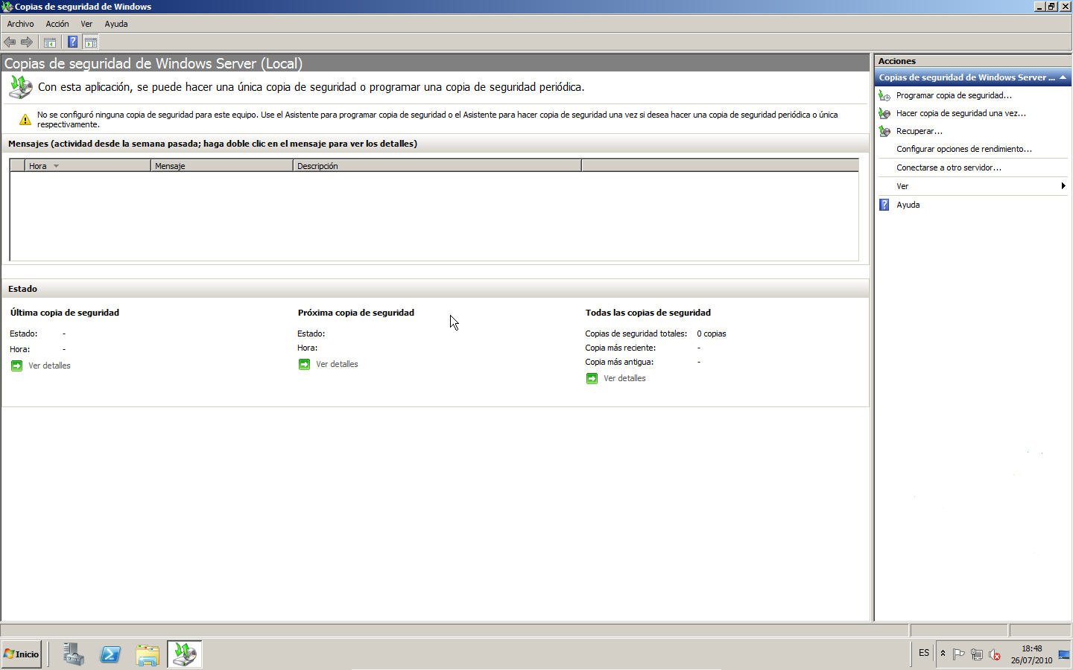The height and width of the screenshot is (670, 1073).
Task: Click the Hacer copia de seguridad una vez icon
Action: pyautogui.click(x=884, y=113)
